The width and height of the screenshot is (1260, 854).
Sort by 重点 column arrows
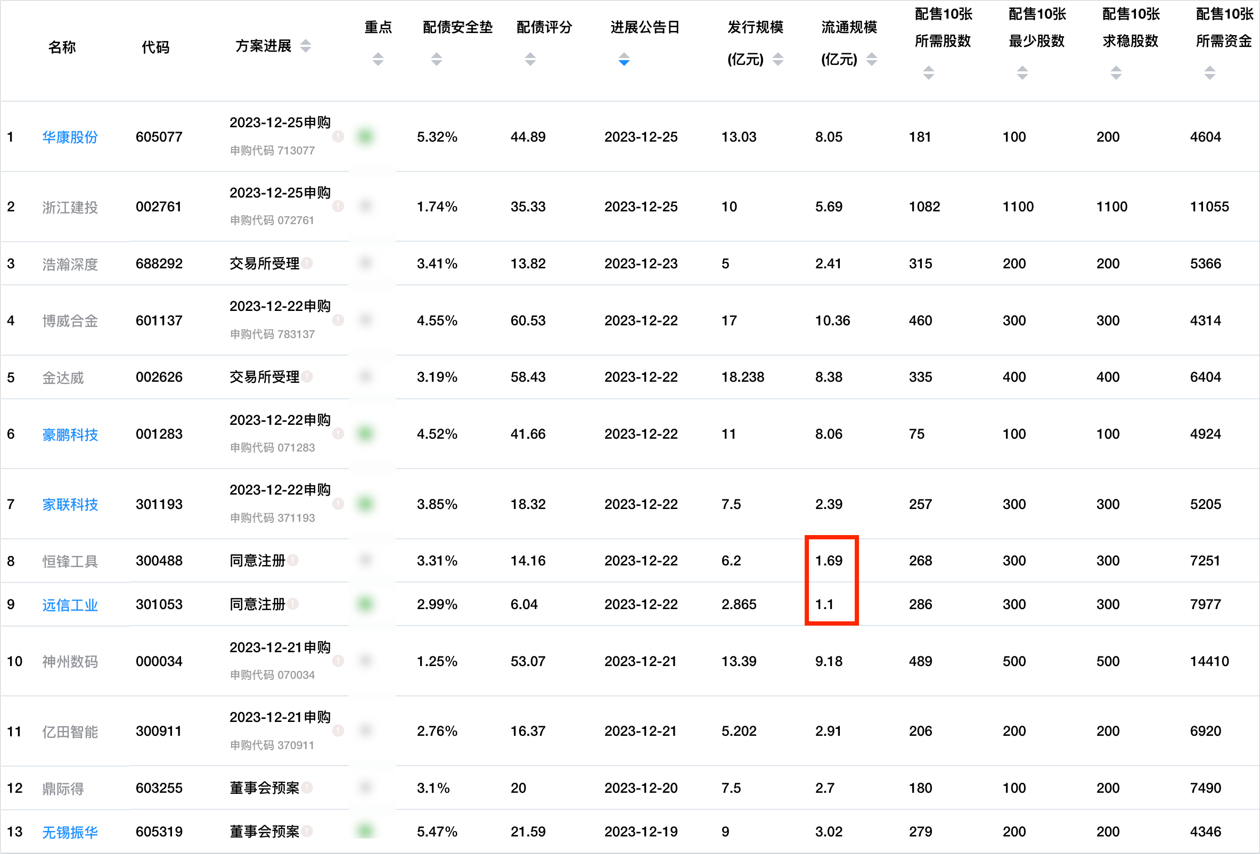[378, 59]
